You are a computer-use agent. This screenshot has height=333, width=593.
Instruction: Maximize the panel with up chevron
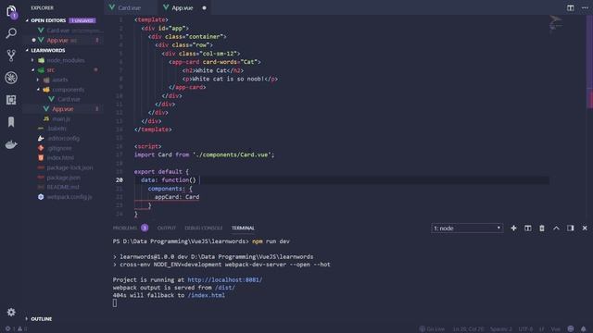click(556, 228)
